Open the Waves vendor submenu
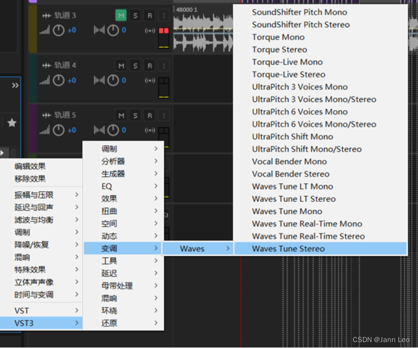Screen dimensions: 418x348 point(198,248)
